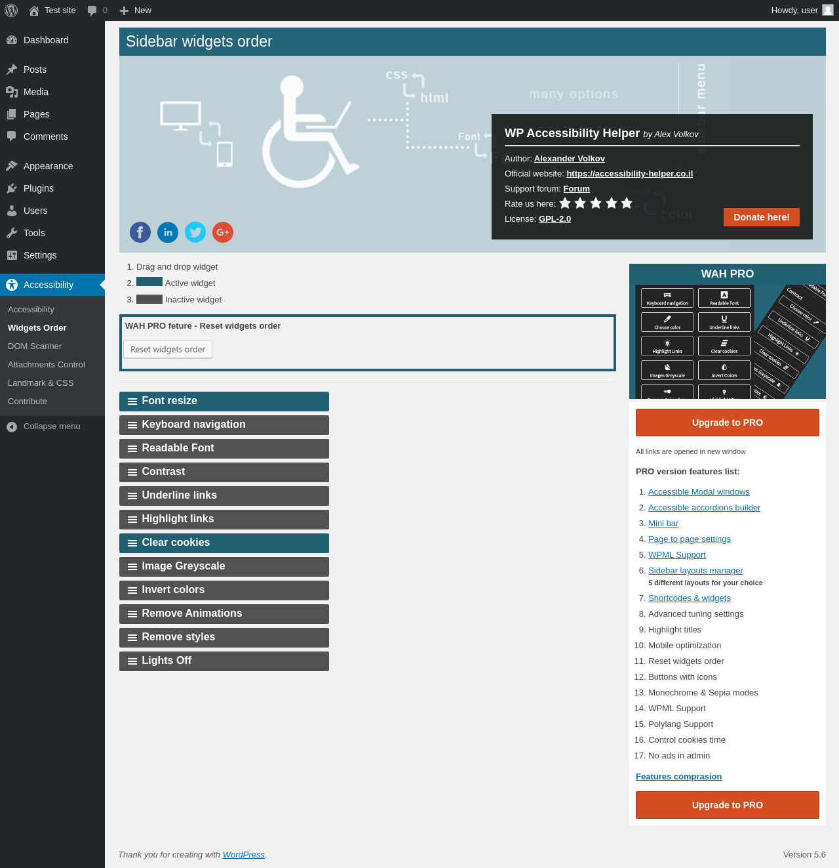Go to Plugins menu
The height and width of the screenshot is (868, 839).
[x=52, y=188]
